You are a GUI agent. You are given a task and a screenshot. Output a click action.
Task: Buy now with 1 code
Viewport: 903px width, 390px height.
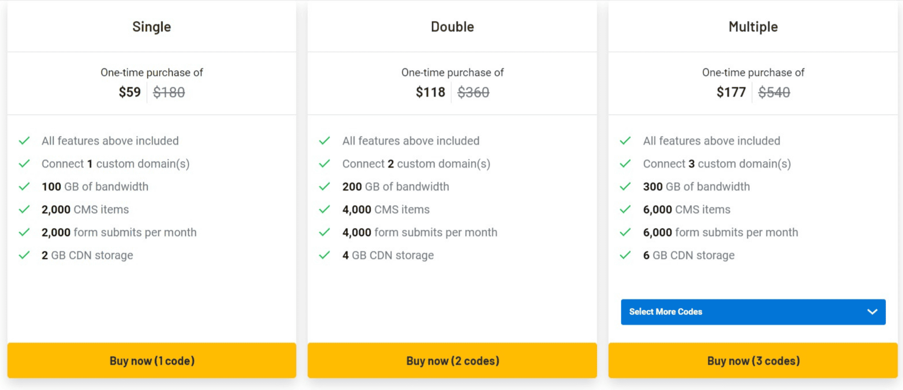(152, 361)
